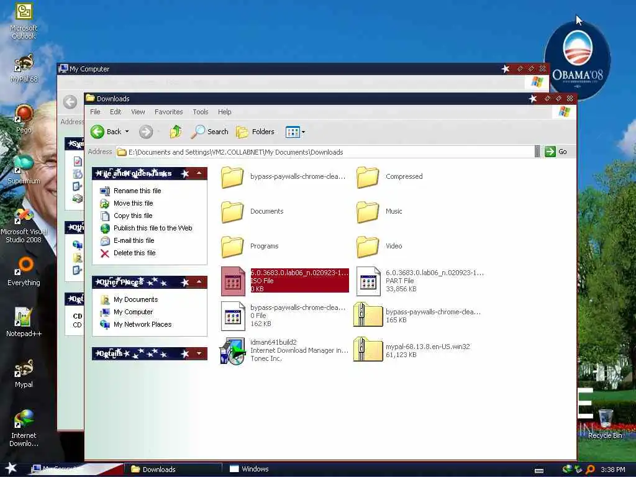
Task: Click Move this file
Action: [133, 203]
